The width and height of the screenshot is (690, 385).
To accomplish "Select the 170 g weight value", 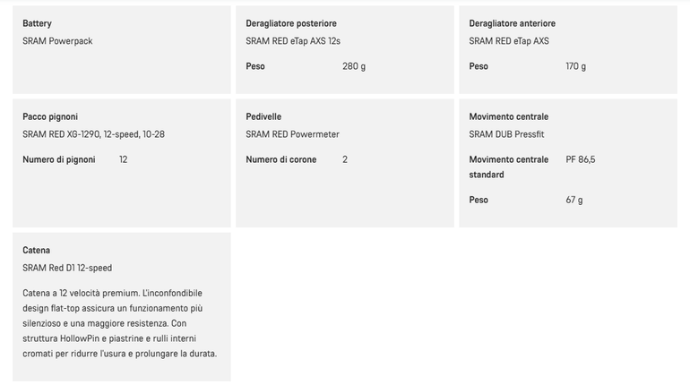I will pos(575,66).
